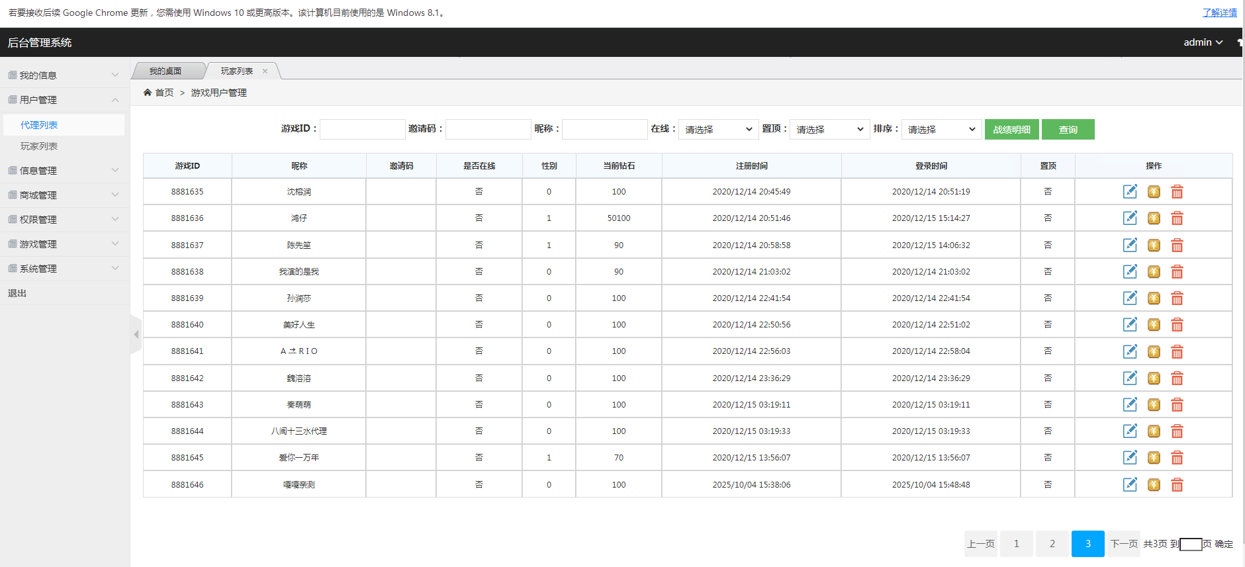1245x567 pixels.
Task: Select 玩家列表 in sidebar menu
Action: (39, 146)
